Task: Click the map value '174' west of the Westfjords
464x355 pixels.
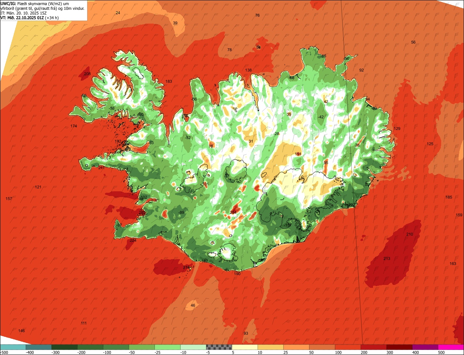Action: pos(74,126)
